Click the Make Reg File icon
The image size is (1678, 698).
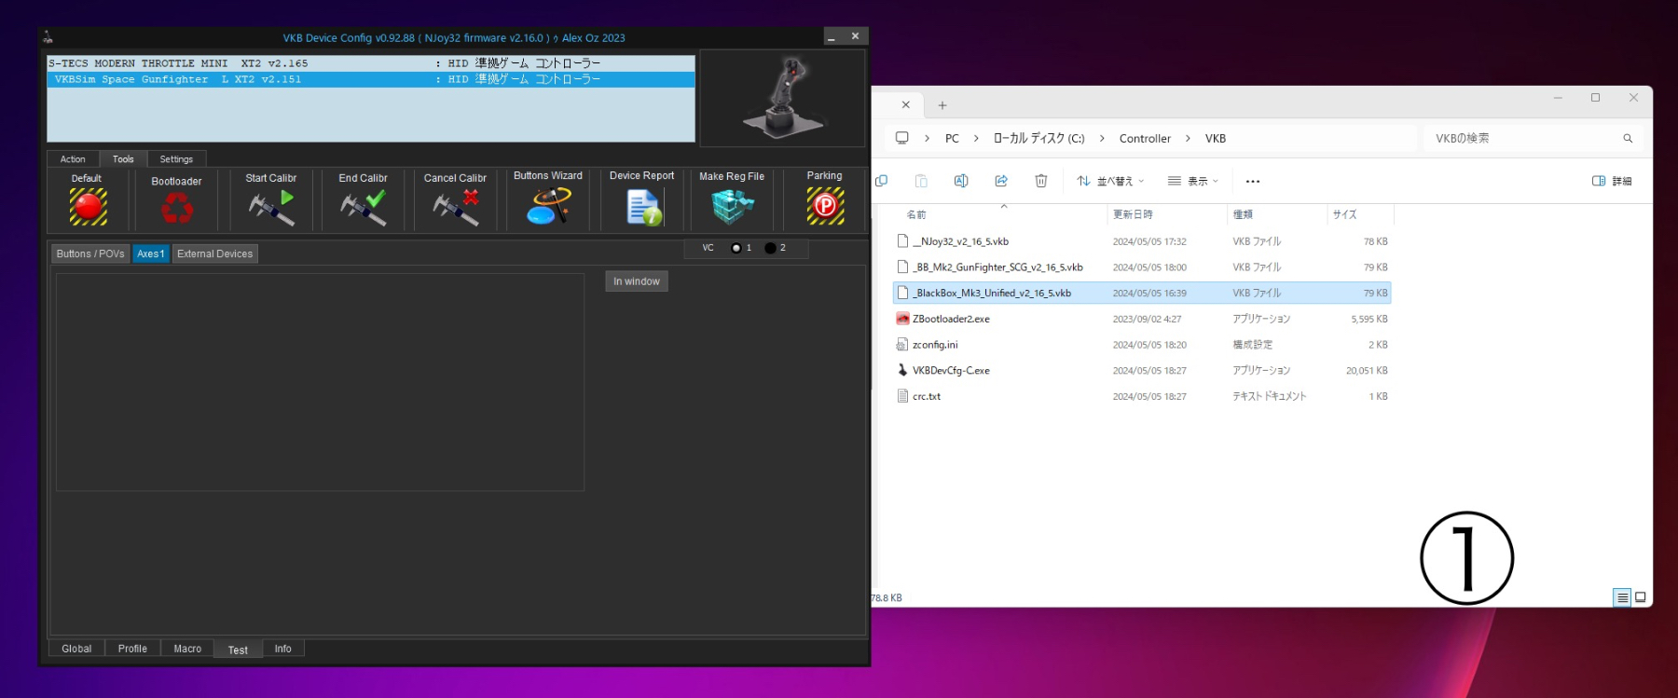[733, 206]
